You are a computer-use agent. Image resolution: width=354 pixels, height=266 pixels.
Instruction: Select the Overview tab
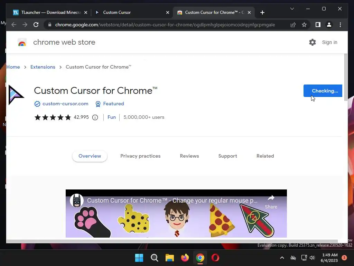(90, 156)
